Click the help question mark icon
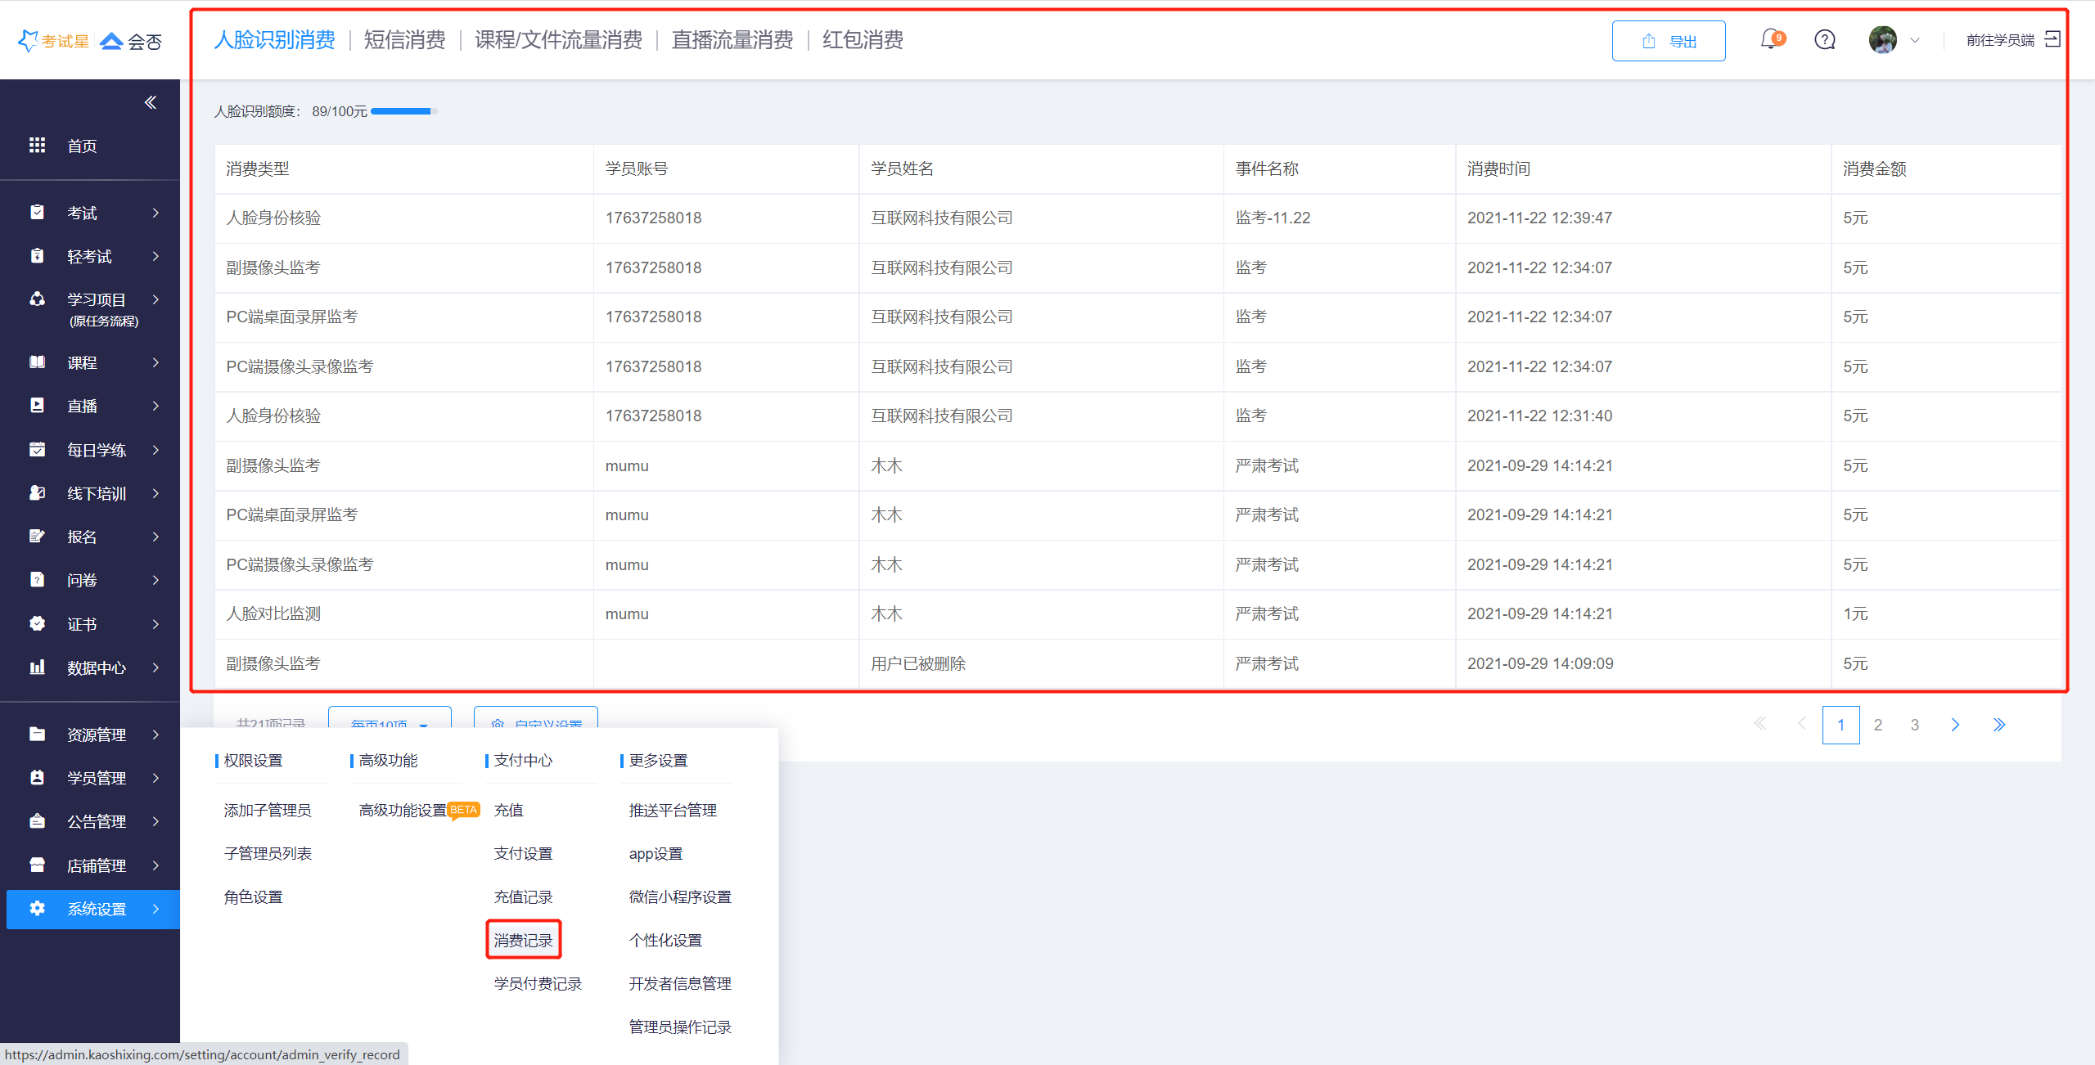The width and height of the screenshot is (2095, 1065). (1824, 39)
